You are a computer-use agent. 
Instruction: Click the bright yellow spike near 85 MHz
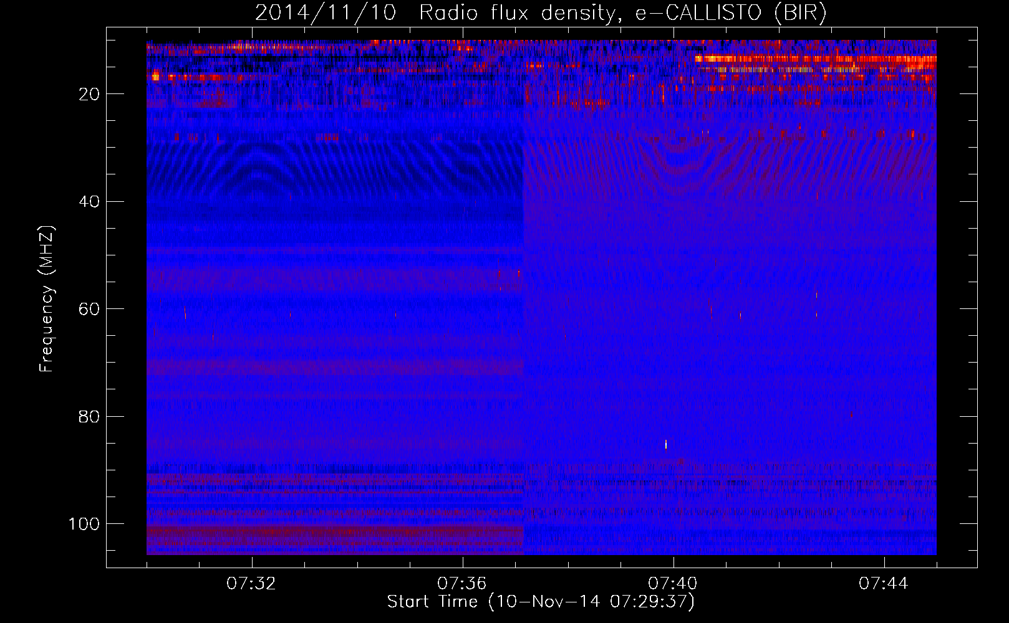coord(666,444)
